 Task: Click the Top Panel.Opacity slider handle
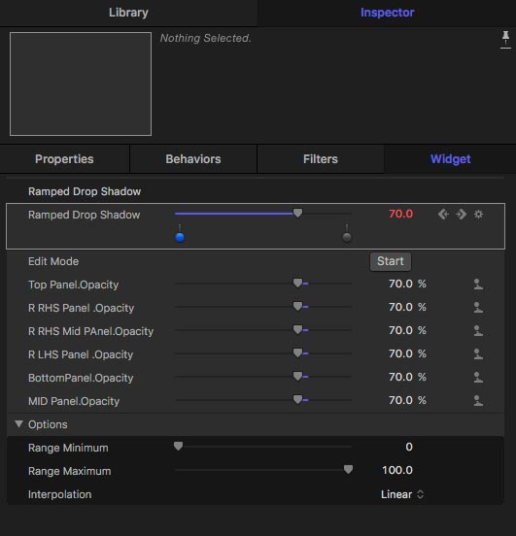click(297, 283)
